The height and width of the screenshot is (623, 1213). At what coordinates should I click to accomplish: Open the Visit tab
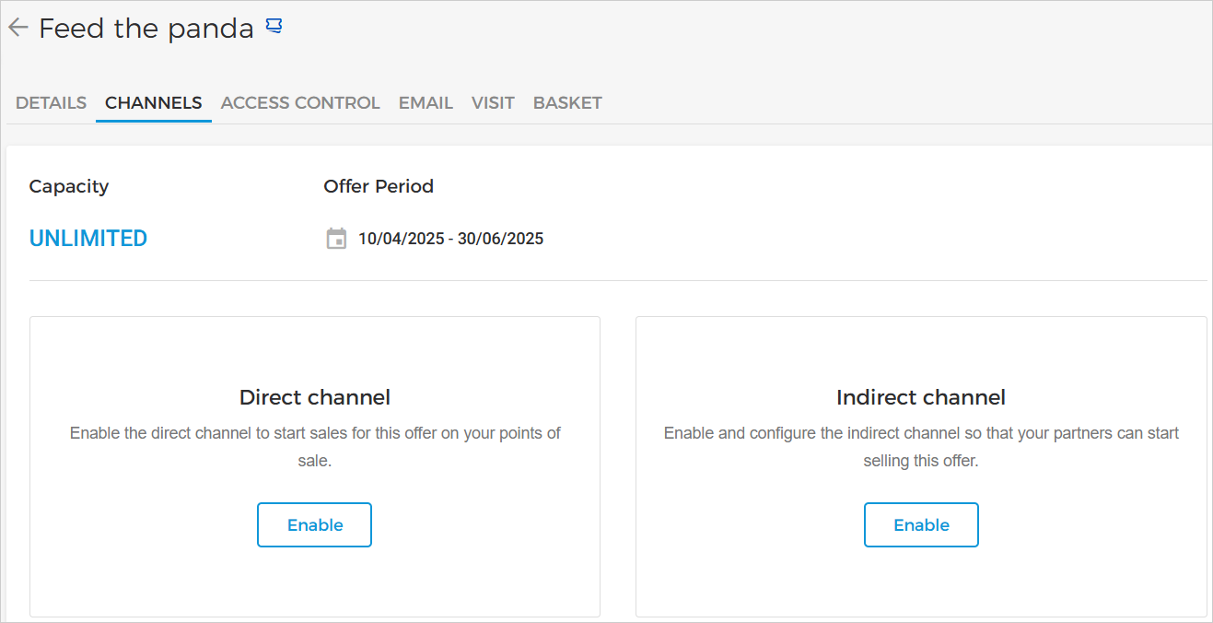[493, 103]
